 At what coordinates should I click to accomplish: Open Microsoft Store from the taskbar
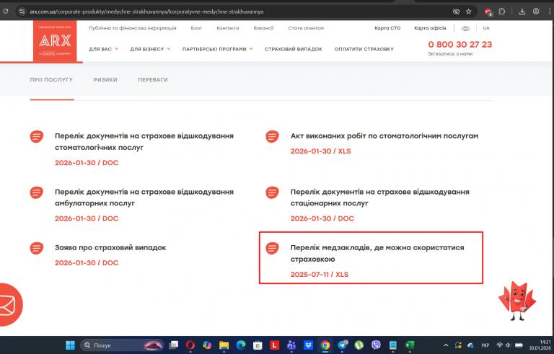pyautogui.click(x=258, y=345)
